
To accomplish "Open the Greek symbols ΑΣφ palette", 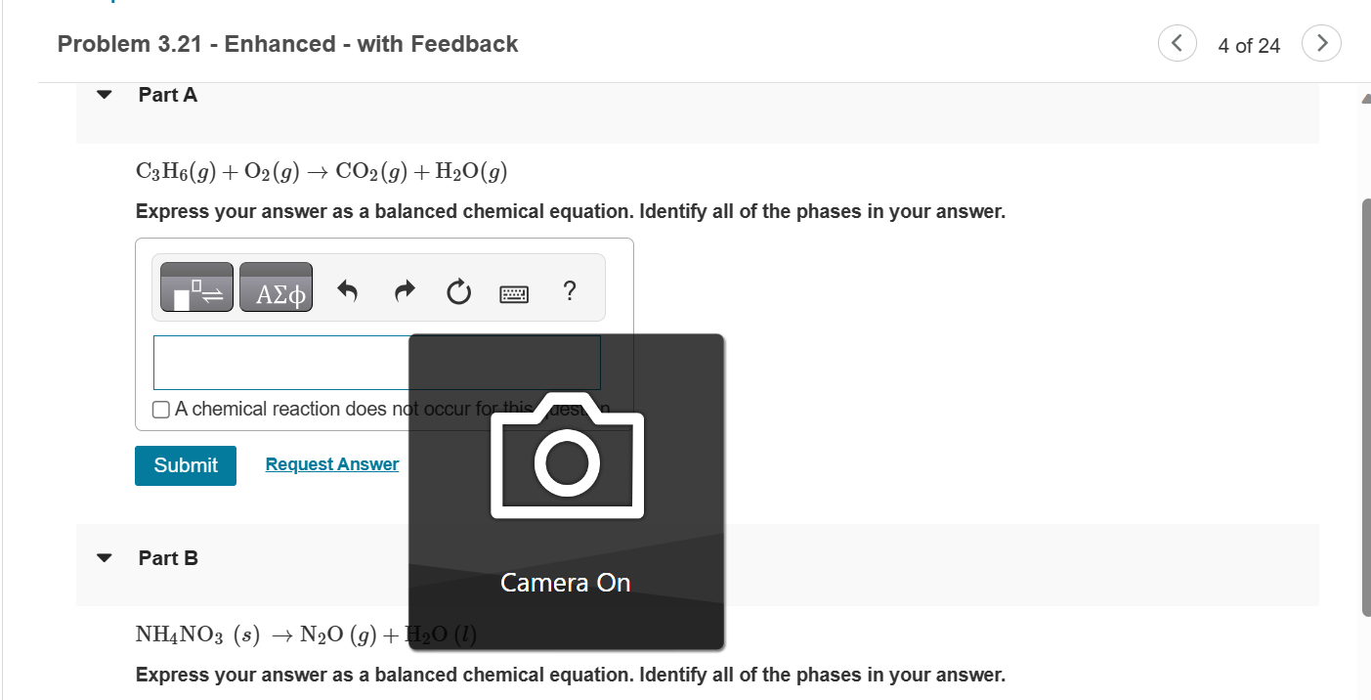I will [276, 286].
